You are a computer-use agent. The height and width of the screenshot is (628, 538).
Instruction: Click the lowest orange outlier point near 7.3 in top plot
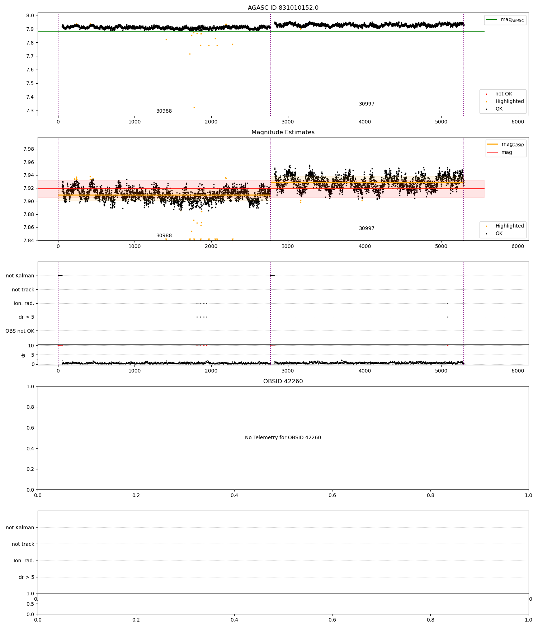click(194, 107)
